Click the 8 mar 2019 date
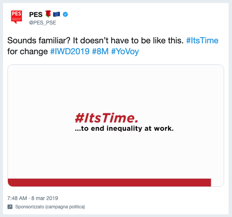Image resolution: width=232 pixels, height=217 pixels. [x=45, y=198]
